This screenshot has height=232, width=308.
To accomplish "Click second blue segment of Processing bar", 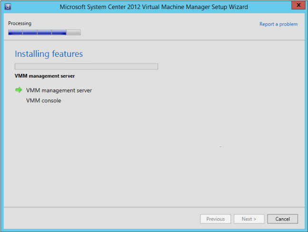I will 29,33.
